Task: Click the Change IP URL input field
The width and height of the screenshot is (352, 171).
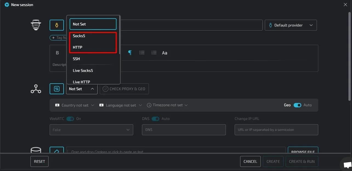Action: 276,129
